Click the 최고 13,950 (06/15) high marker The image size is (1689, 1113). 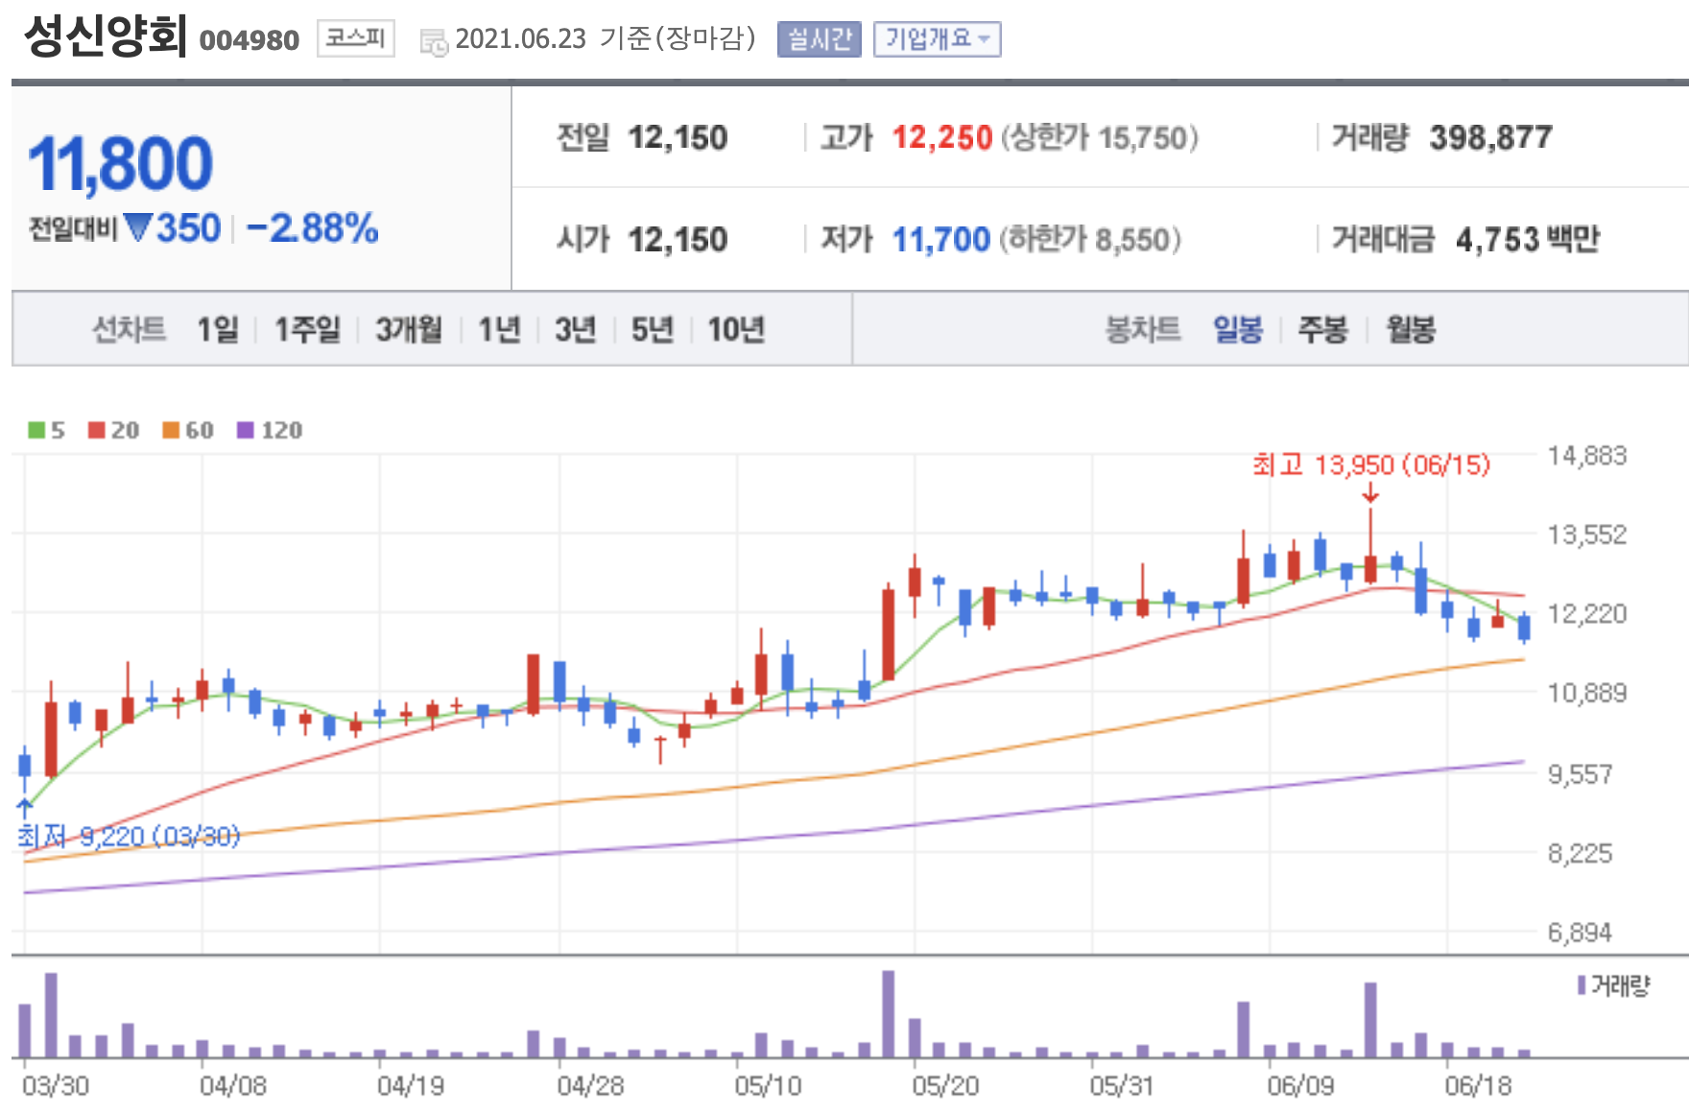point(1371,465)
